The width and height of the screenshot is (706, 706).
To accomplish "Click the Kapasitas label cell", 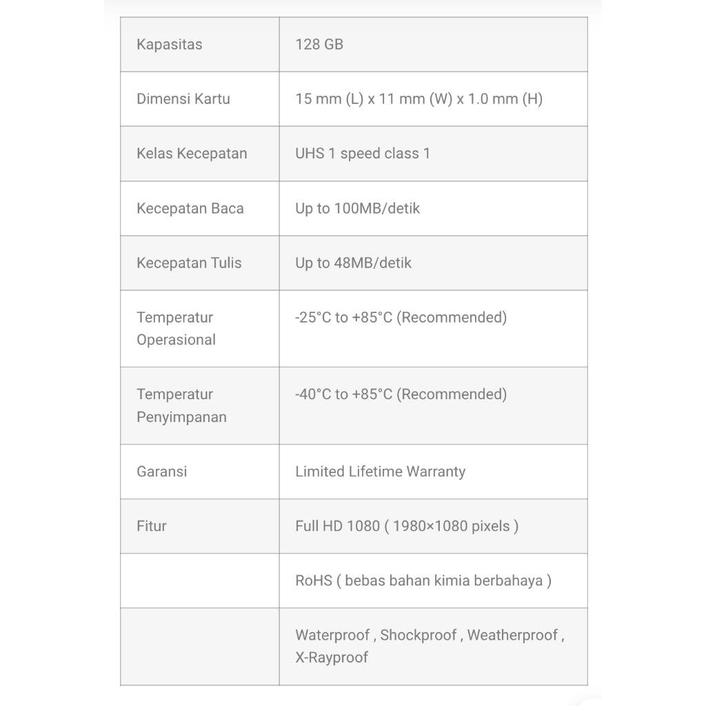I will 170,45.
